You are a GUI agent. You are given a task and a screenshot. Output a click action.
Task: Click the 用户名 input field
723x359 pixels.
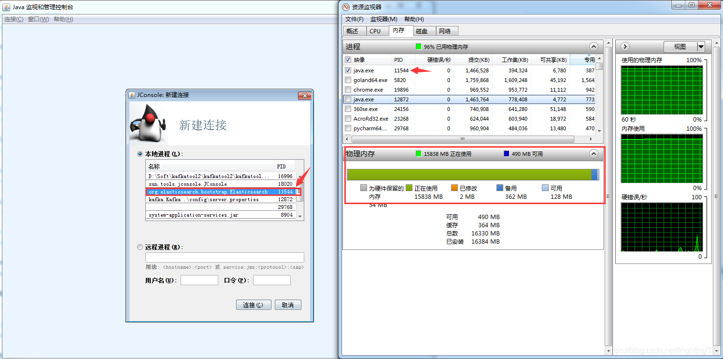pyautogui.click(x=199, y=280)
